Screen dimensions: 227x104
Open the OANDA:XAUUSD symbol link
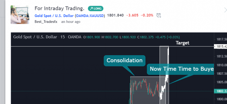point(90,16)
